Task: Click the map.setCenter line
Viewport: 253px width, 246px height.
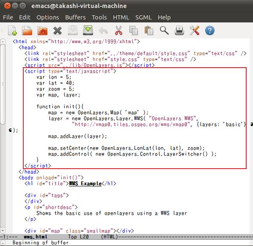Action: [x=126, y=148]
